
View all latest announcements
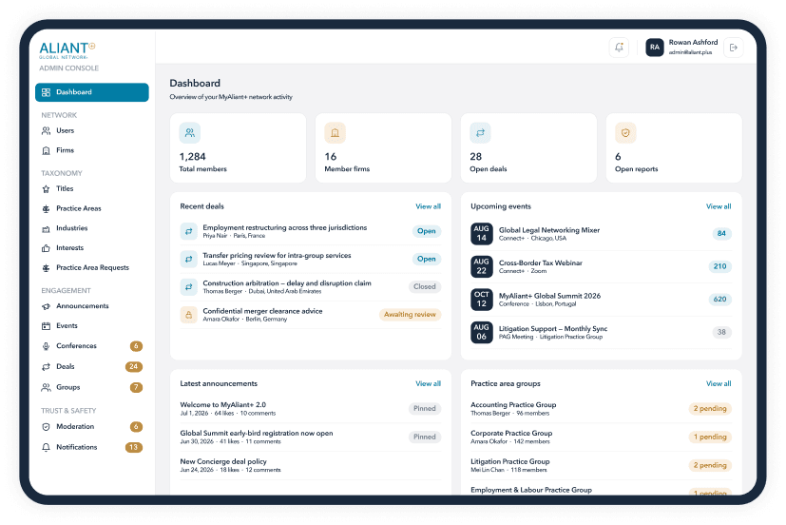(428, 383)
